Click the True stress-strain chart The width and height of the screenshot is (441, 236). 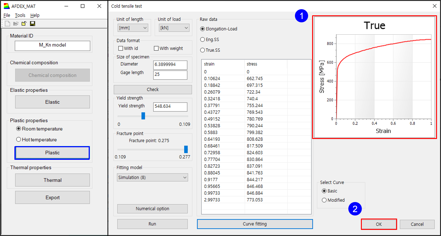coord(374,77)
